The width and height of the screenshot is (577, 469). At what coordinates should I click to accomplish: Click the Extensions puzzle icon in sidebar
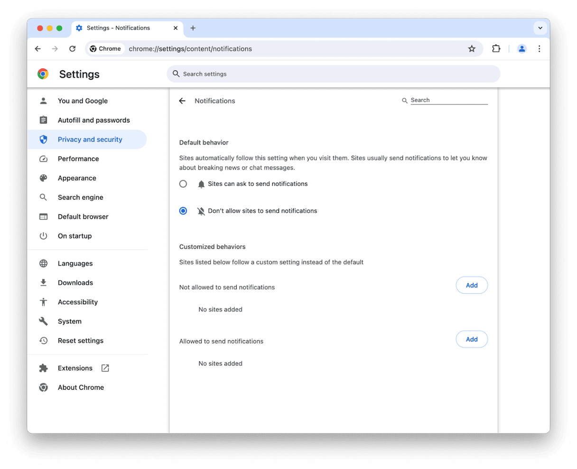(x=43, y=368)
